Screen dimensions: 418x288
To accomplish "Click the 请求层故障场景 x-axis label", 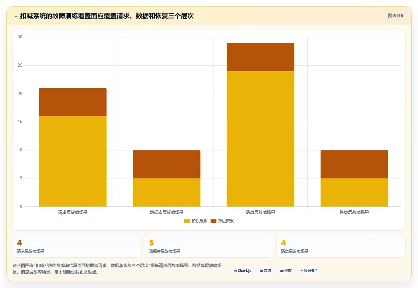I will point(73,212).
